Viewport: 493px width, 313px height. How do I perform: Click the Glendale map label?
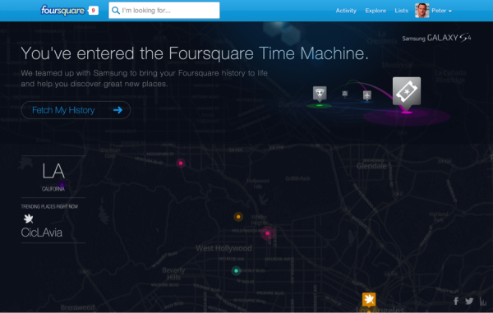click(x=371, y=166)
